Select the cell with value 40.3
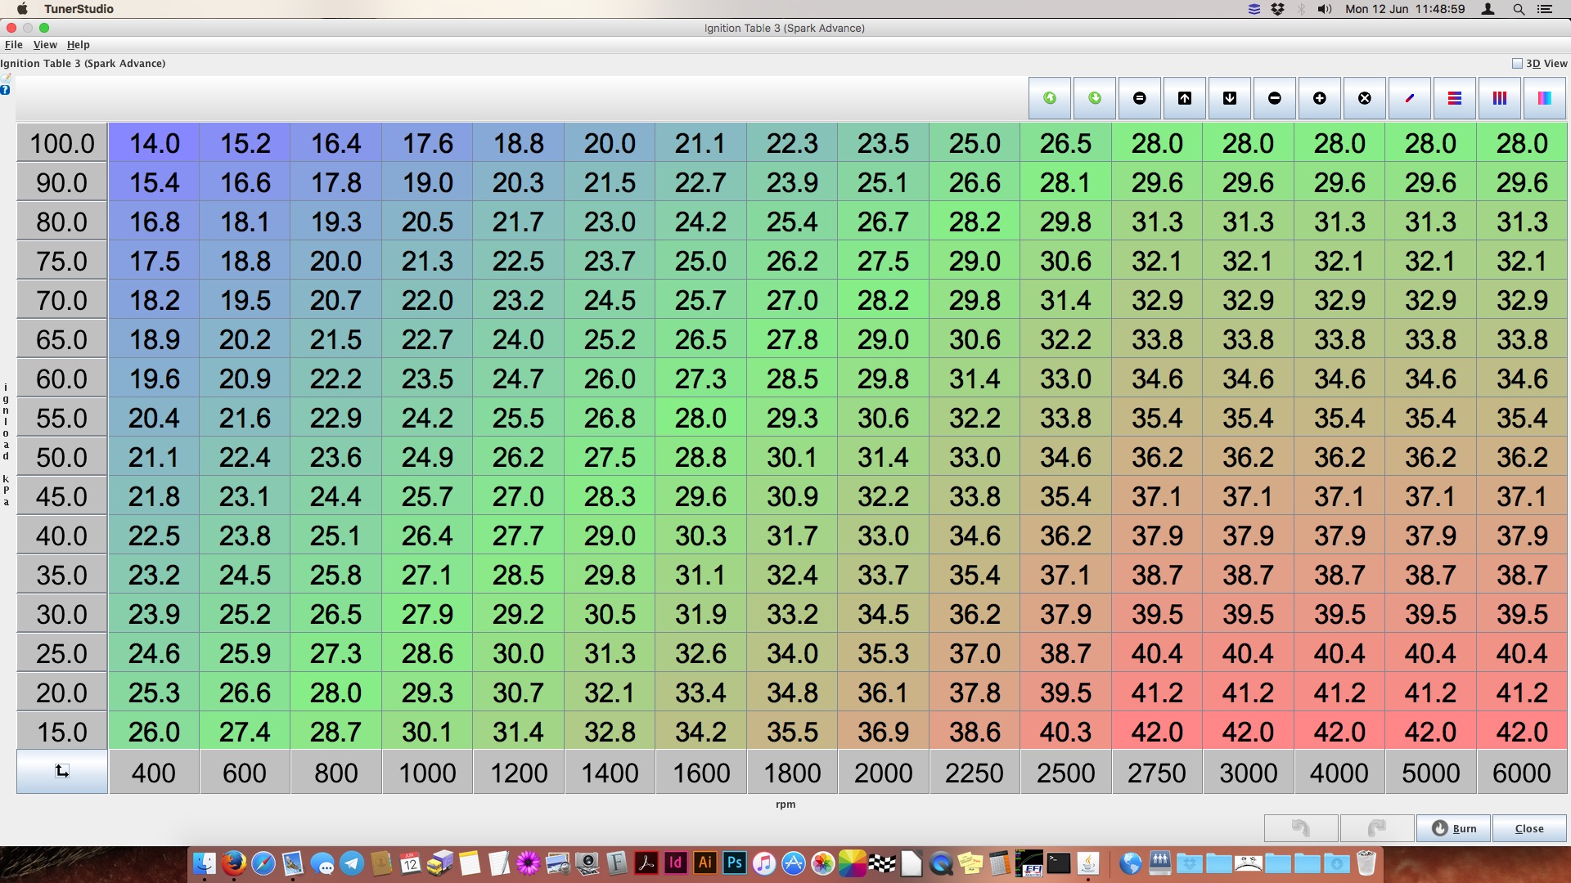The height and width of the screenshot is (883, 1571). pos(1065,732)
